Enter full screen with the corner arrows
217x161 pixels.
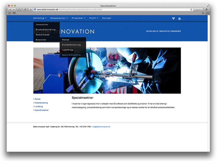point(208,6)
